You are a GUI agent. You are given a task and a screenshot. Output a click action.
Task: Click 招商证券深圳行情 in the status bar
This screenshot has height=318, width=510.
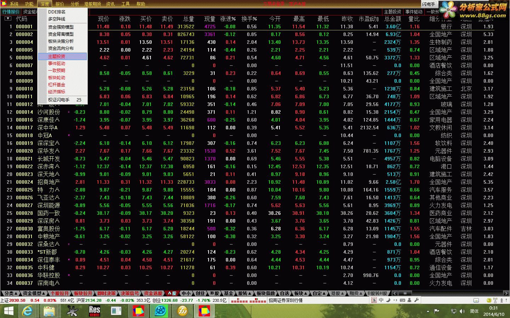[285, 300]
